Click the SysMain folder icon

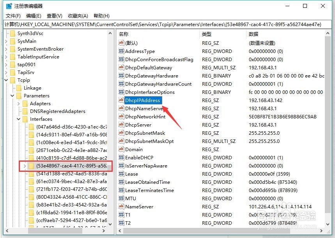13,41
